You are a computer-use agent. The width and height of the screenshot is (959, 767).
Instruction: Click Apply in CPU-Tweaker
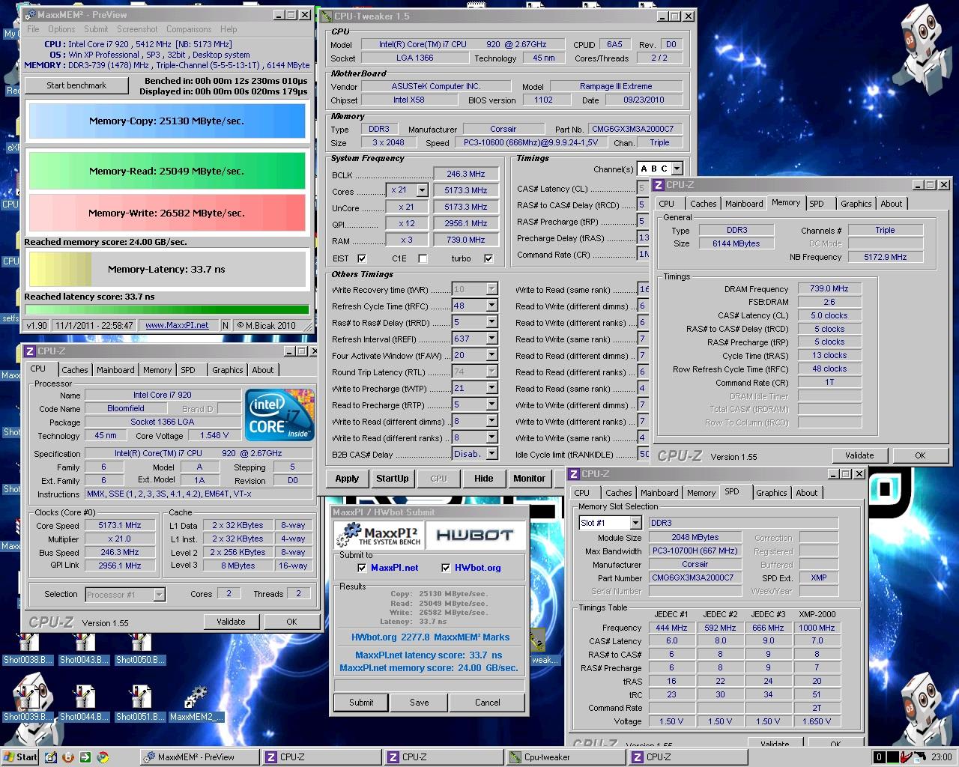(347, 479)
